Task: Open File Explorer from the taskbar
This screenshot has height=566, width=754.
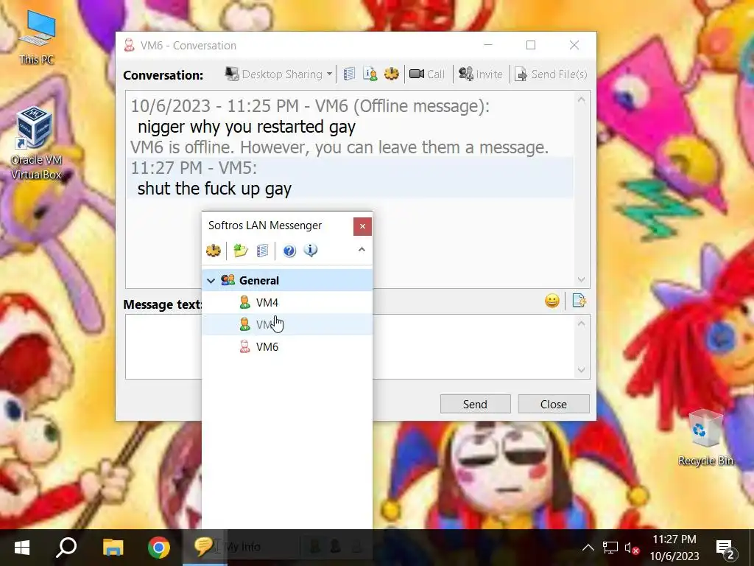Action: click(x=113, y=548)
